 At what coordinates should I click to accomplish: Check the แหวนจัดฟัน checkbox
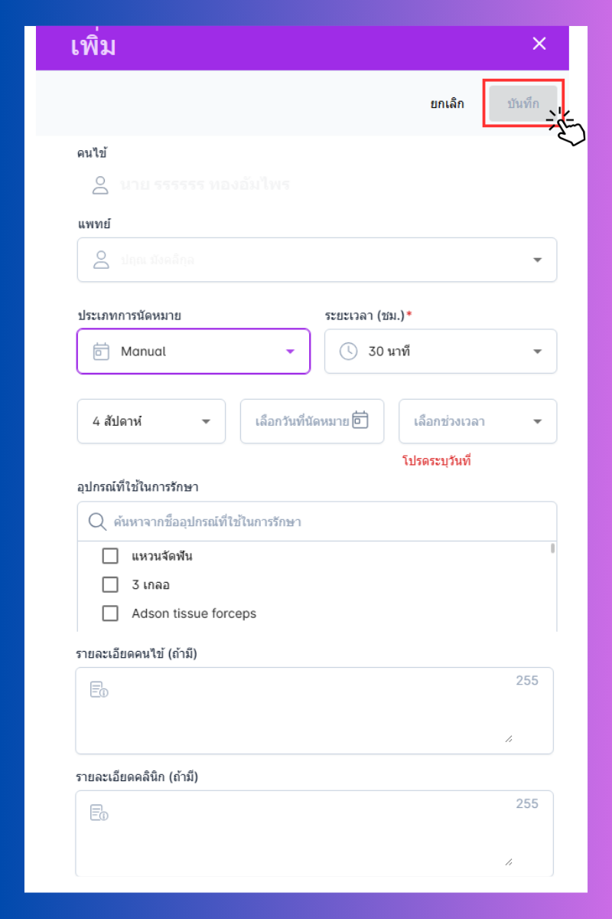tap(110, 556)
